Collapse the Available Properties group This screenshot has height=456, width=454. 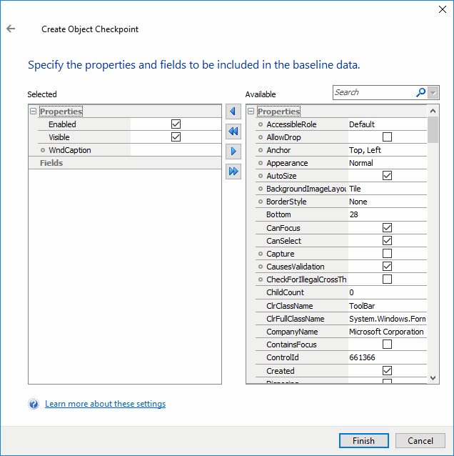coord(251,111)
